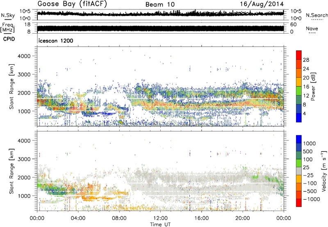Click the date '16/Aug/2014'
This screenshot has width=328, height=227.
click(x=262, y=4)
